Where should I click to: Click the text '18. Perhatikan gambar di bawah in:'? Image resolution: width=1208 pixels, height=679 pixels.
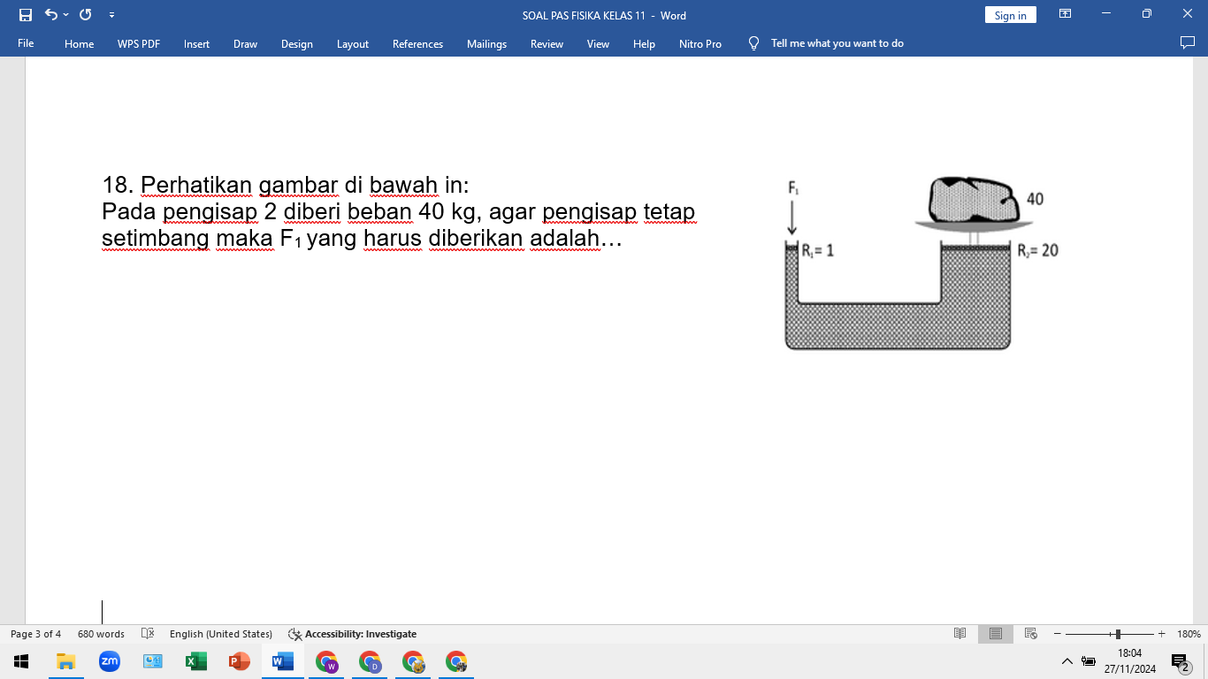click(x=286, y=185)
